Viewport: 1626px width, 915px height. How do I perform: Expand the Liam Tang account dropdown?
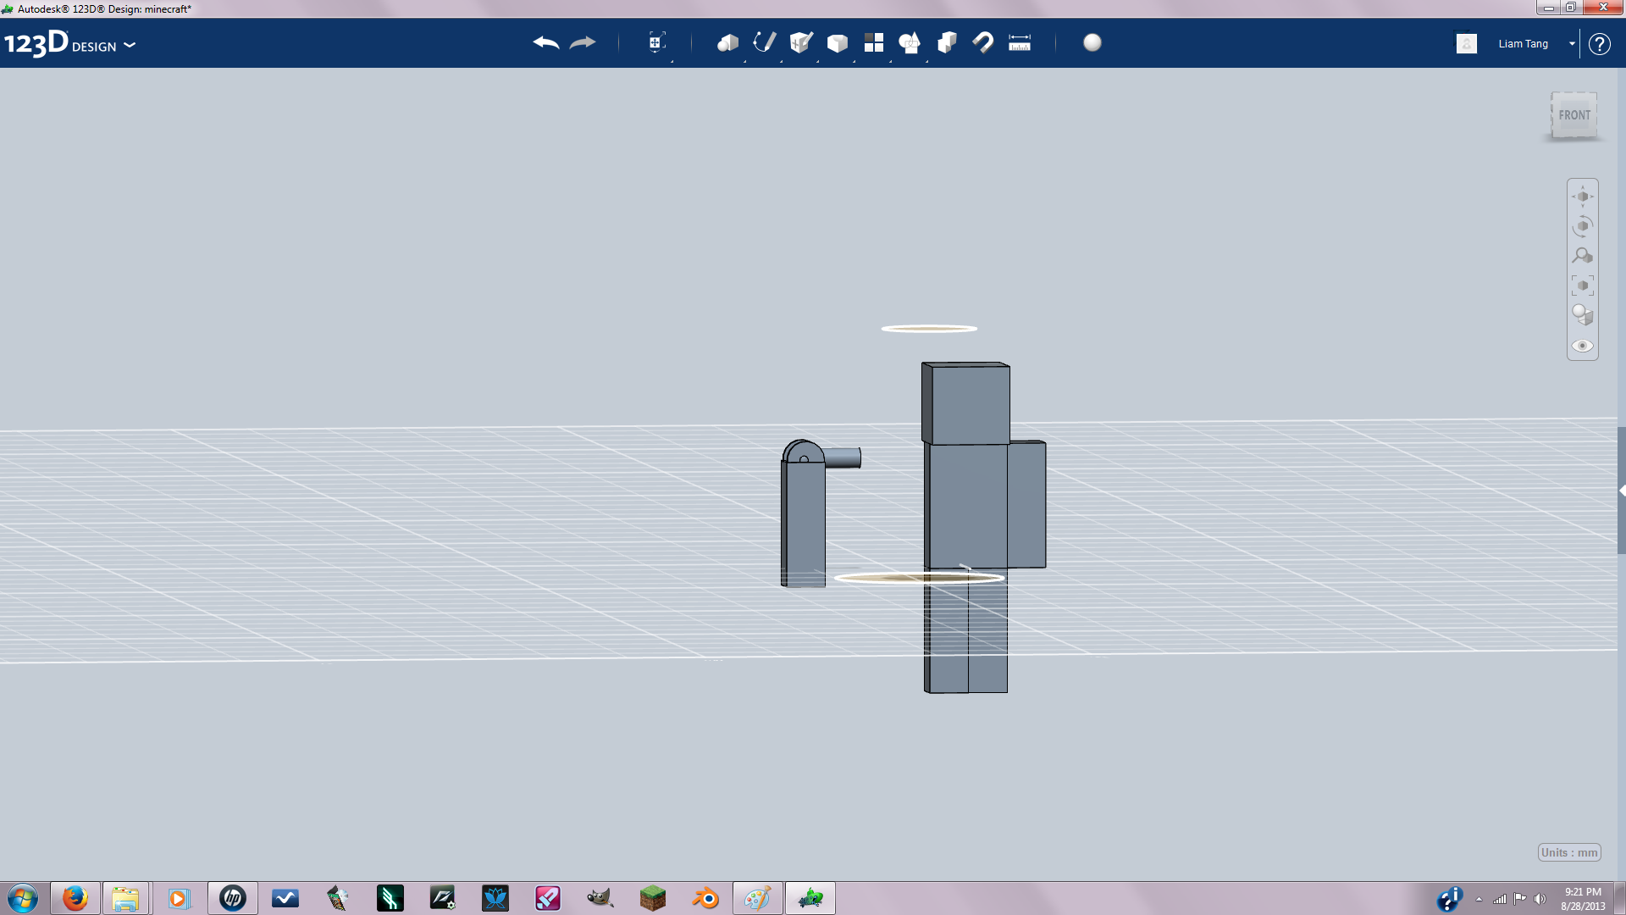tap(1572, 43)
